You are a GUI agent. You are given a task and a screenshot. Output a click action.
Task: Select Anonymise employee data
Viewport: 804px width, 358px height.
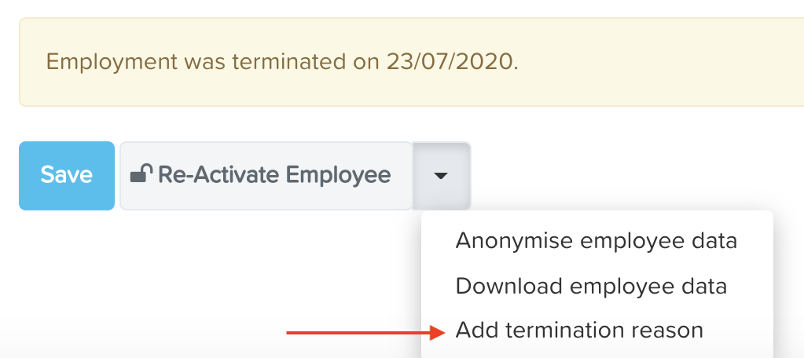(x=597, y=241)
